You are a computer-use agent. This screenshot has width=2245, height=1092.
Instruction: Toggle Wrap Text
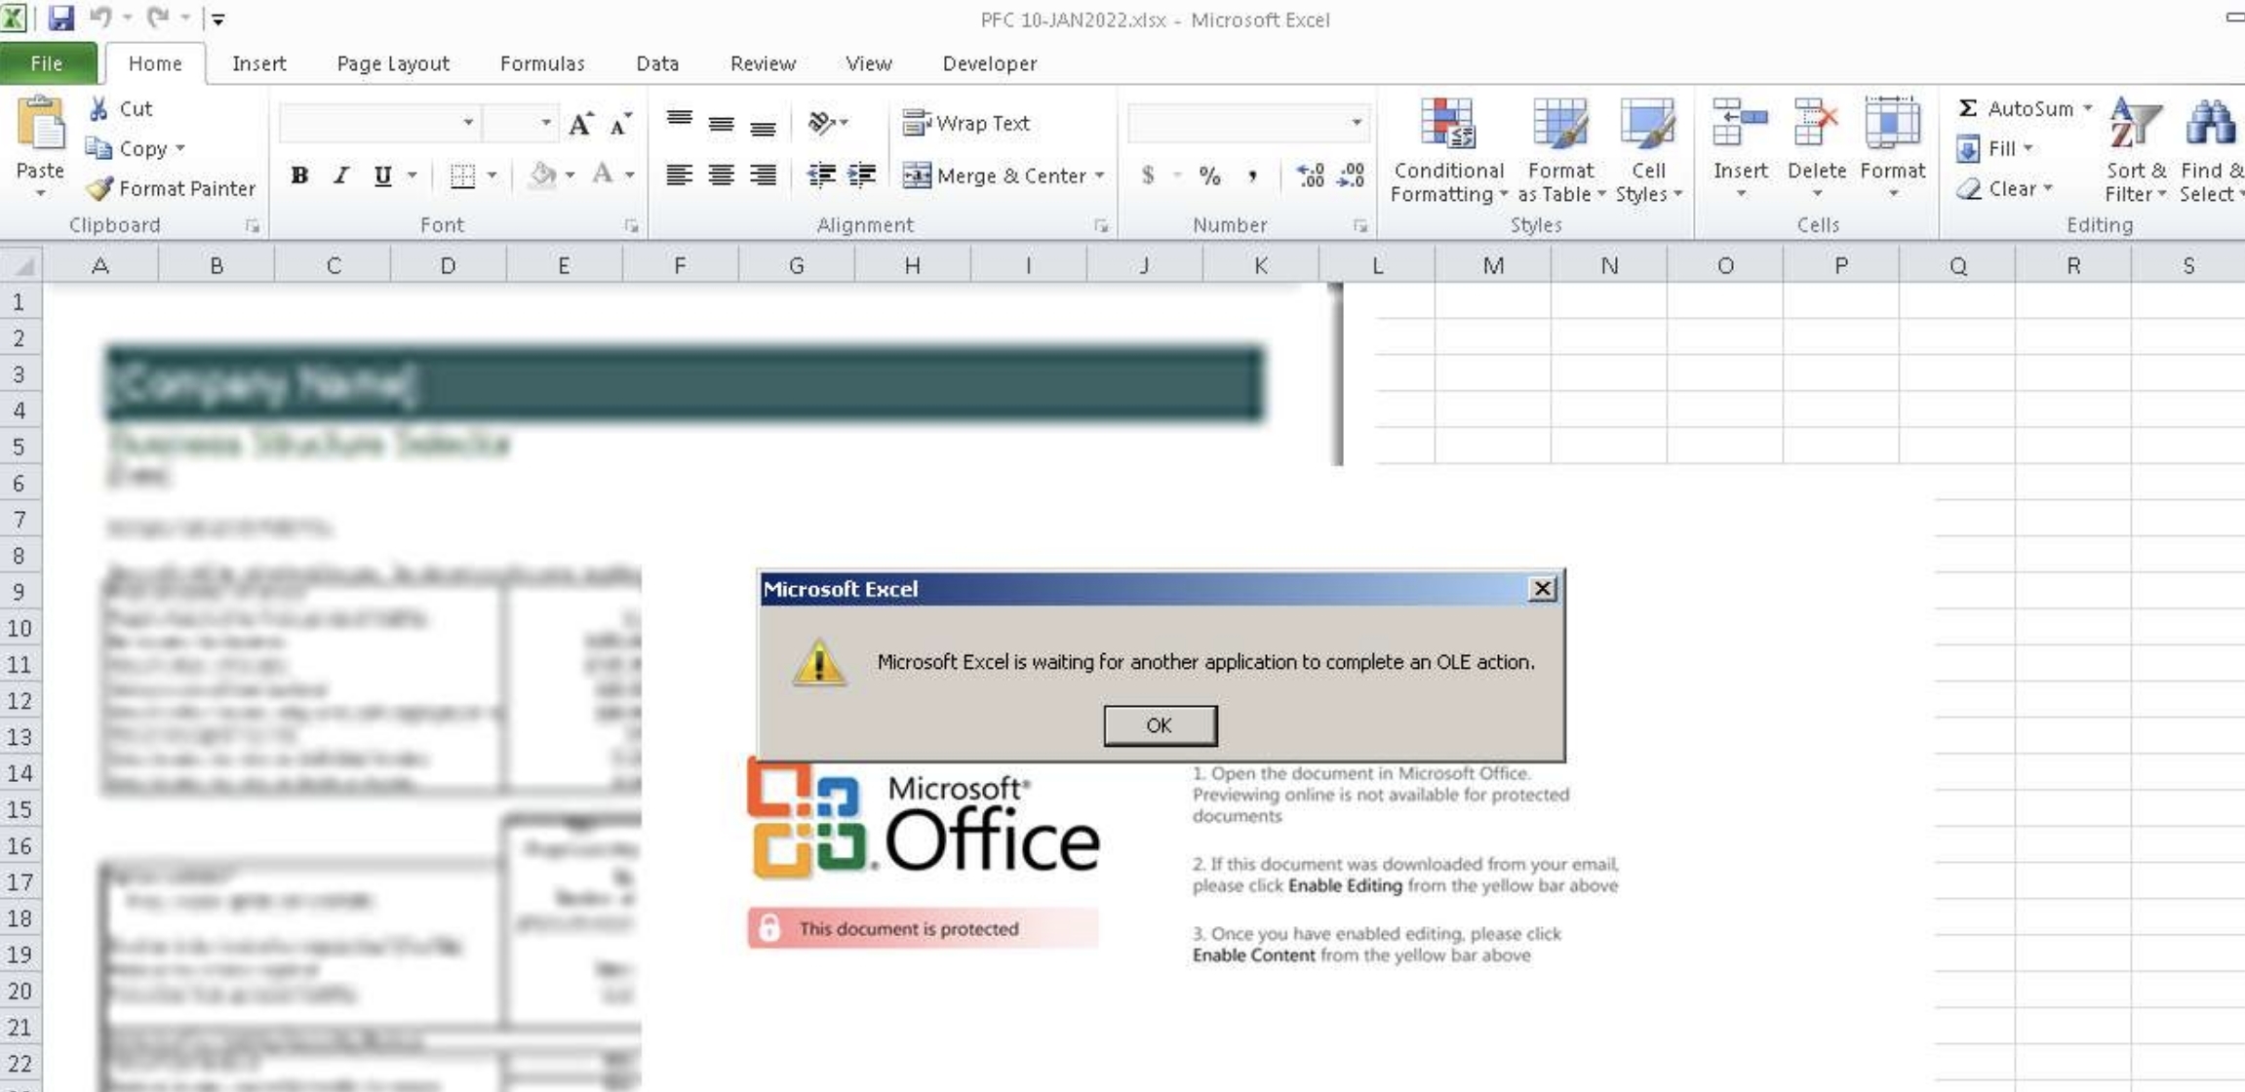click(x=966, y=123)
